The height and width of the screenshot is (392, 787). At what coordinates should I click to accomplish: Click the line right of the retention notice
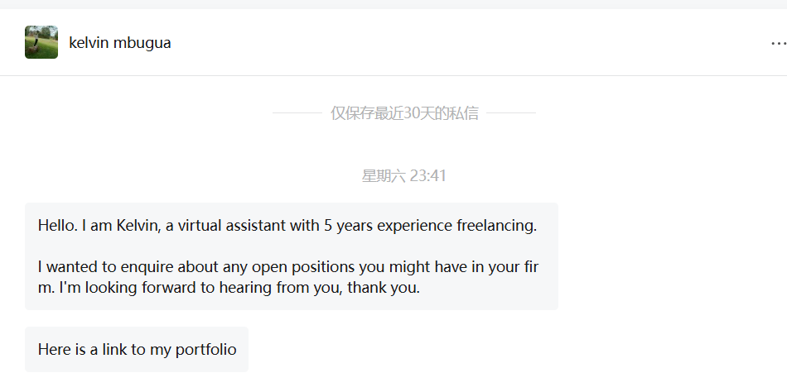pyautogui.click(x=510, y=113)
